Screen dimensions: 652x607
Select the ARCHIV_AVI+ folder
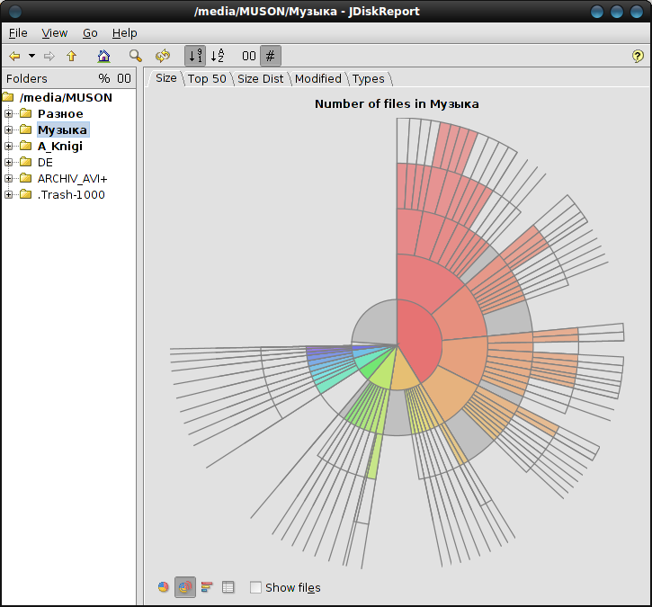72,178
